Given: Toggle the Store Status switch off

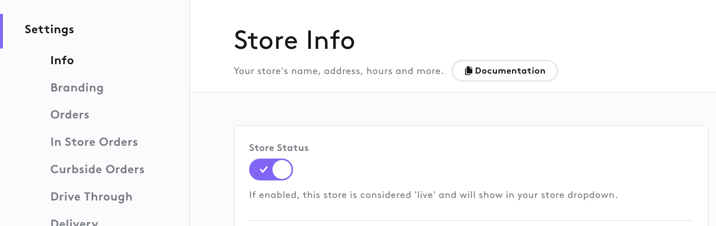Looking at the screenshot, I should 271,169.
